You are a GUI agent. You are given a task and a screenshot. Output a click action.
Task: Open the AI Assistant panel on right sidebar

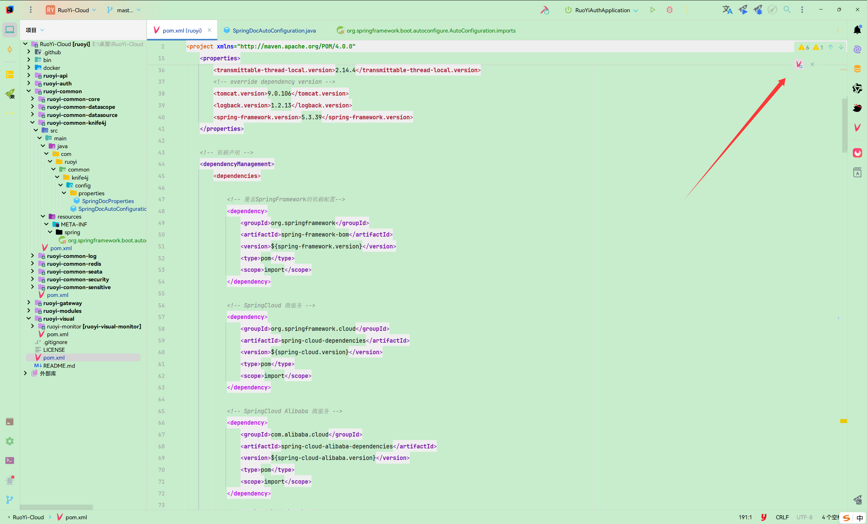[x=858, y=49]
